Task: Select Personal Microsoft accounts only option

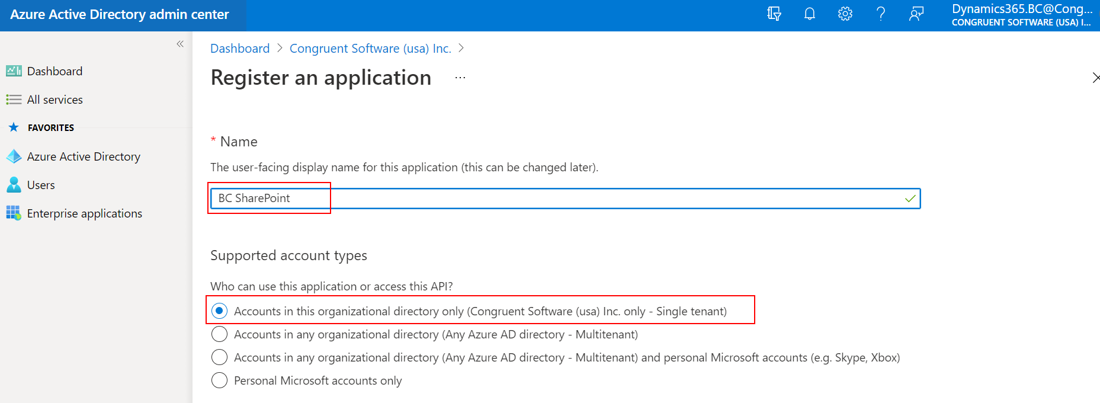Action: click(x=219, y=380)
